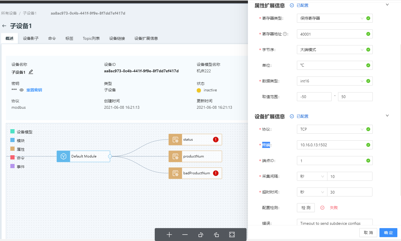Click the edit pencil next to device name

pyautogui.click(x=31, y=72)
